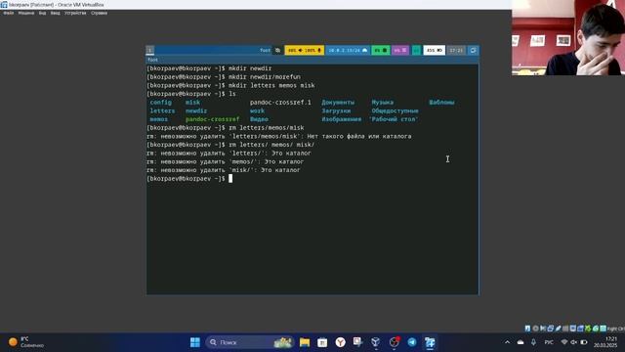
Task: Click the blue network IP address block
Action: 348,50
